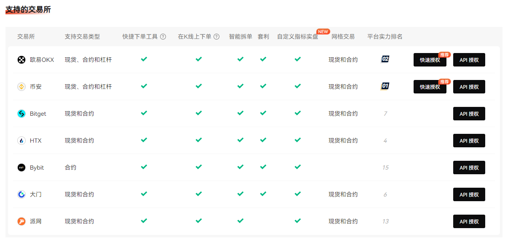Screen dimensions: 505x242
Task: Click API 授权 button for HTX
Action: tap(469, 141)
